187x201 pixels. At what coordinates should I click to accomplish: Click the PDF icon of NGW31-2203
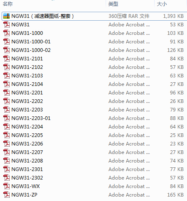6,109
